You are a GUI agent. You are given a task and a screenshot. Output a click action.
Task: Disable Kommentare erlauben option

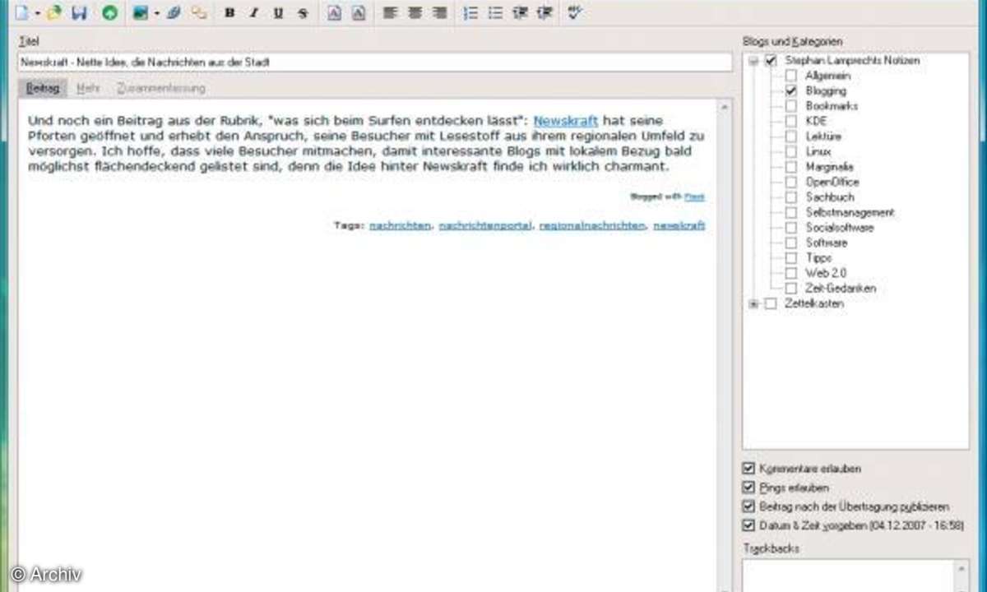click(748, 469)
